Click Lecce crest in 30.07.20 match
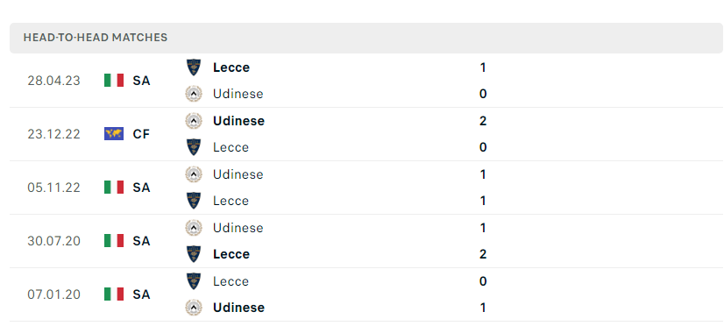 click(x=194, y=254)
